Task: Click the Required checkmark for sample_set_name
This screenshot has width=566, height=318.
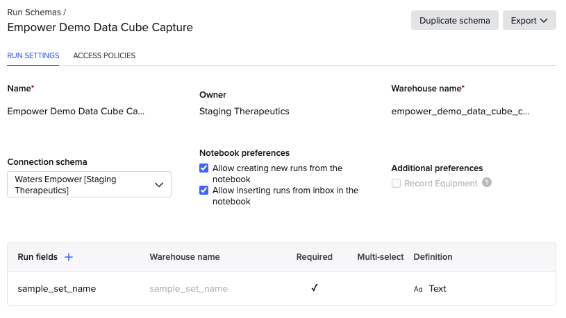Action: (315, 288)
